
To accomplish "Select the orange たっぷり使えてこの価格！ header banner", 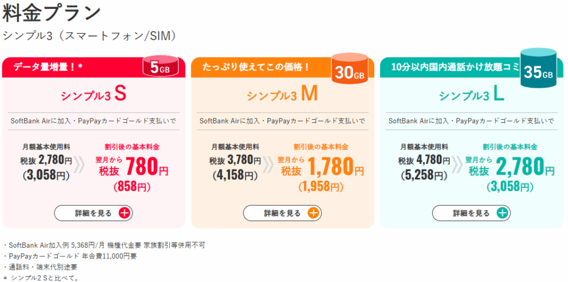I will [261, 68].
